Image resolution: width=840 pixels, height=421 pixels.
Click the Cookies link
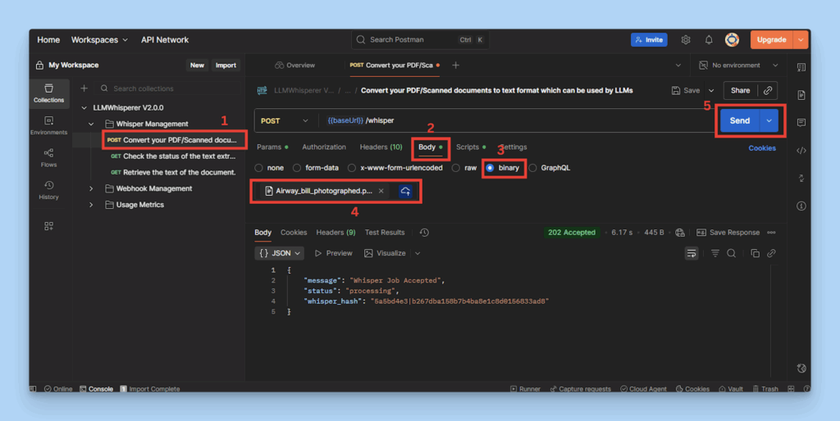(762, 148)
